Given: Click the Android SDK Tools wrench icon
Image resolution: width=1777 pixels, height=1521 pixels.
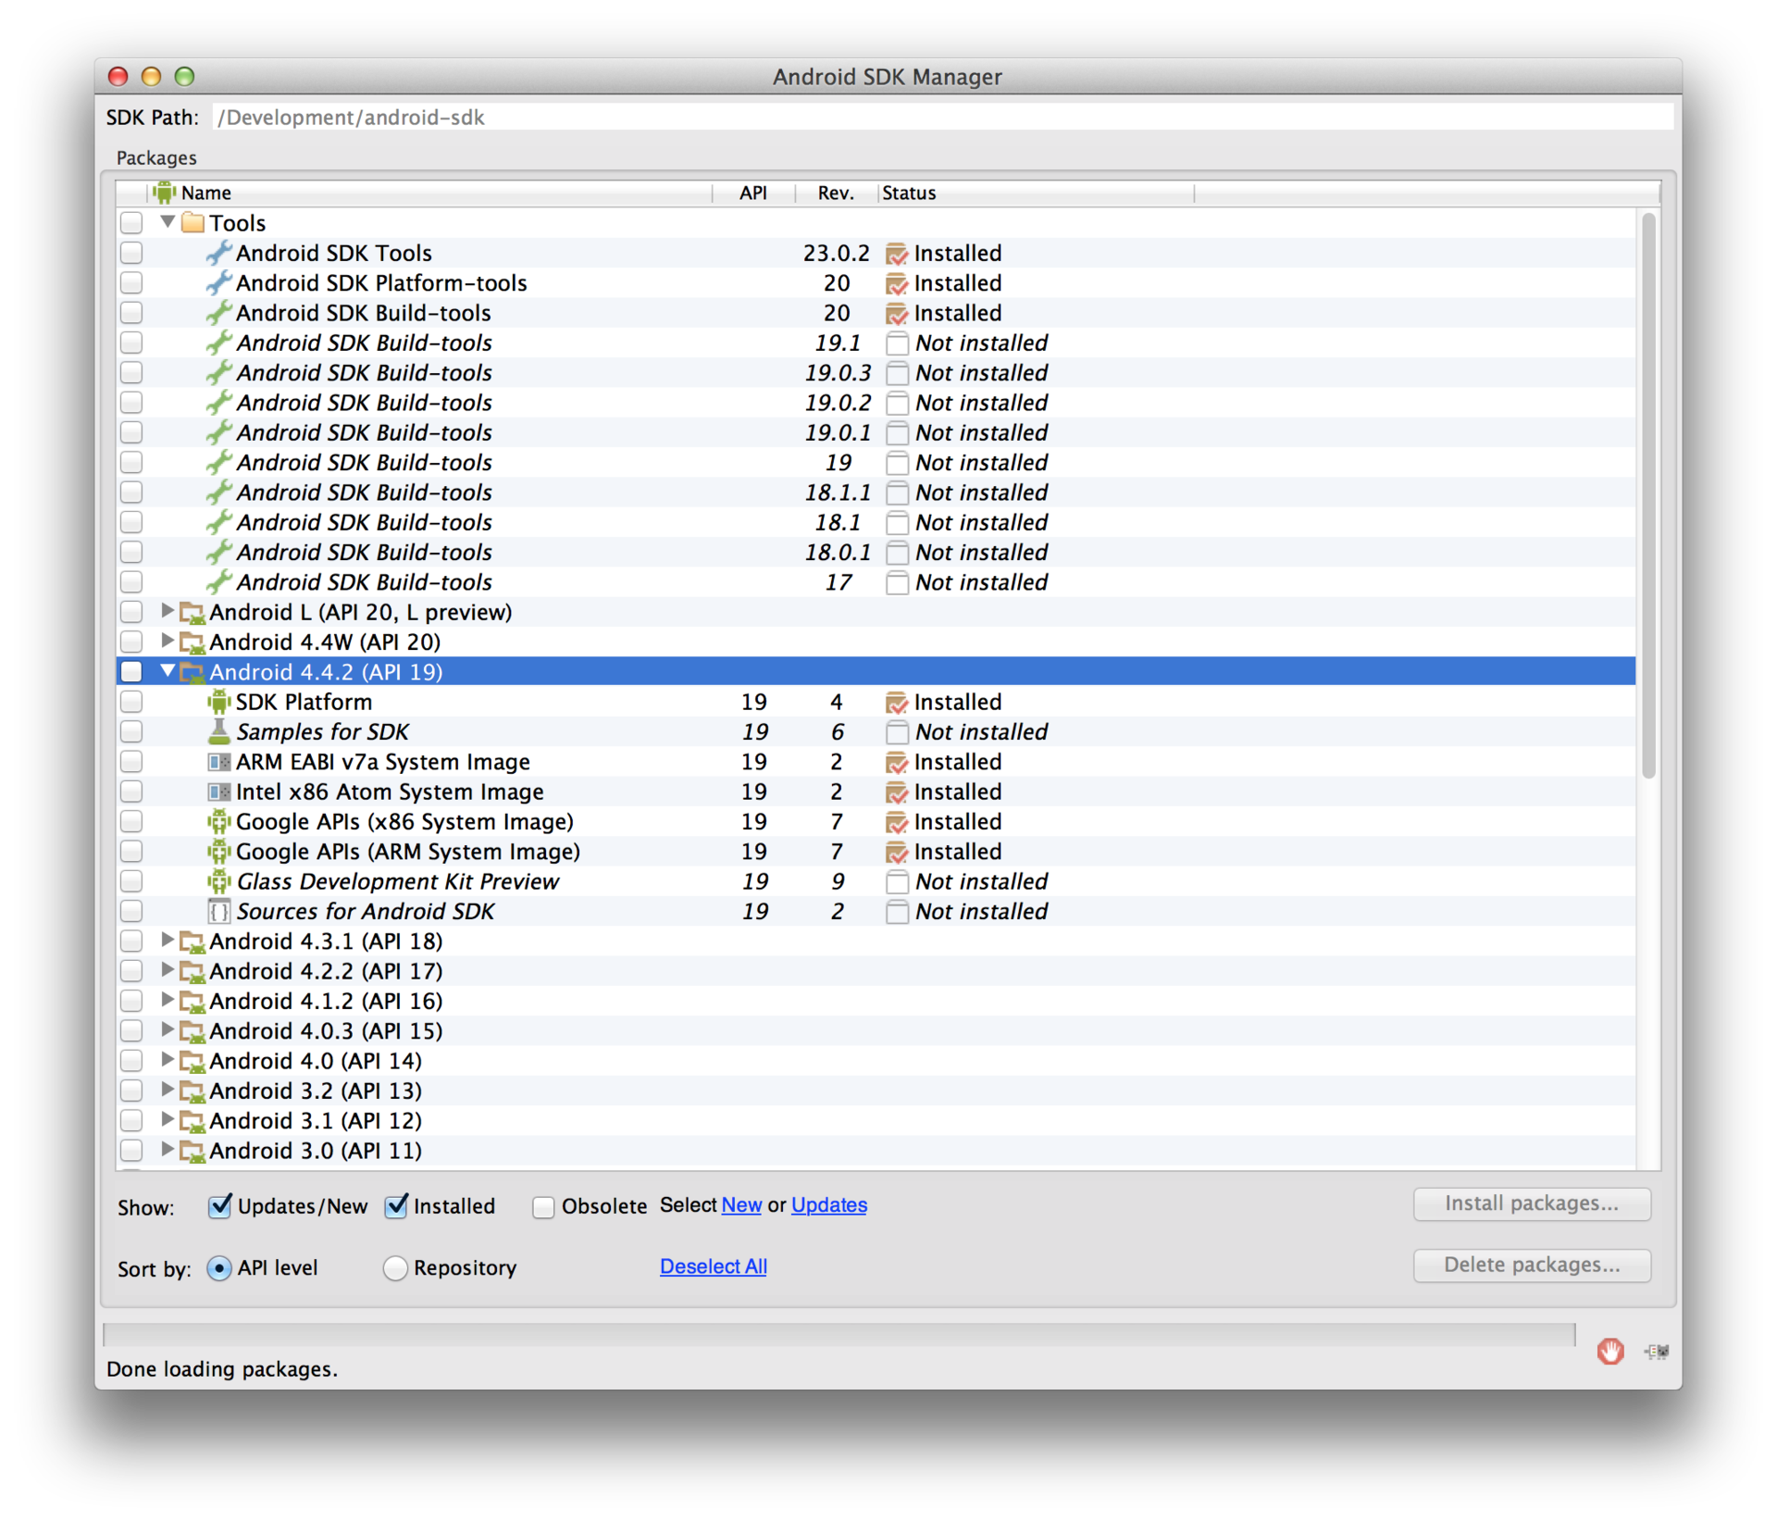Looking at the screenshot, I should (x=218, y=253).
